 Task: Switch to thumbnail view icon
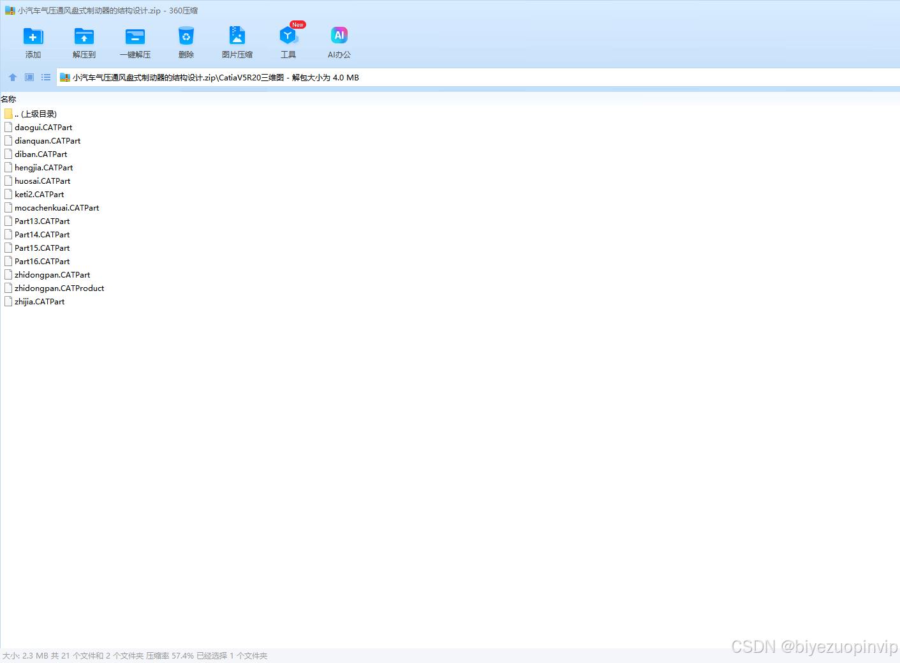click(x=29, y=77)
